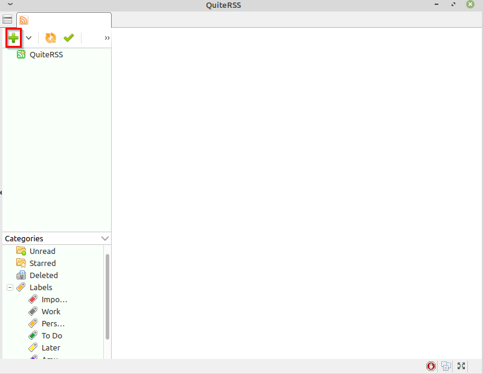Toggle the red AdBlock status bar icon

(x=430, y=366)
